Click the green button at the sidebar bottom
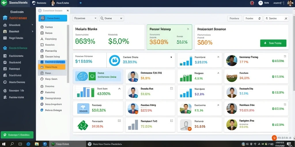 [17, 135]
